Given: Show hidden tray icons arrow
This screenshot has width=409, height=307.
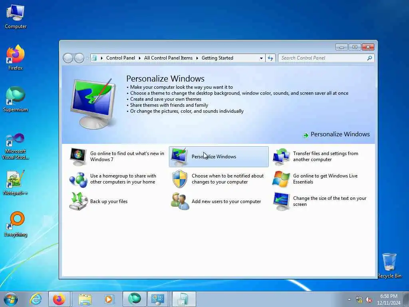Looking at the screenshot, I should (349, 300).
